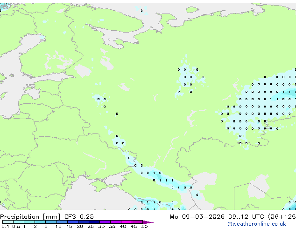Click the above-50 mm purple arrow end of the legend
296x228 pixels.
[x=148, y=222]
